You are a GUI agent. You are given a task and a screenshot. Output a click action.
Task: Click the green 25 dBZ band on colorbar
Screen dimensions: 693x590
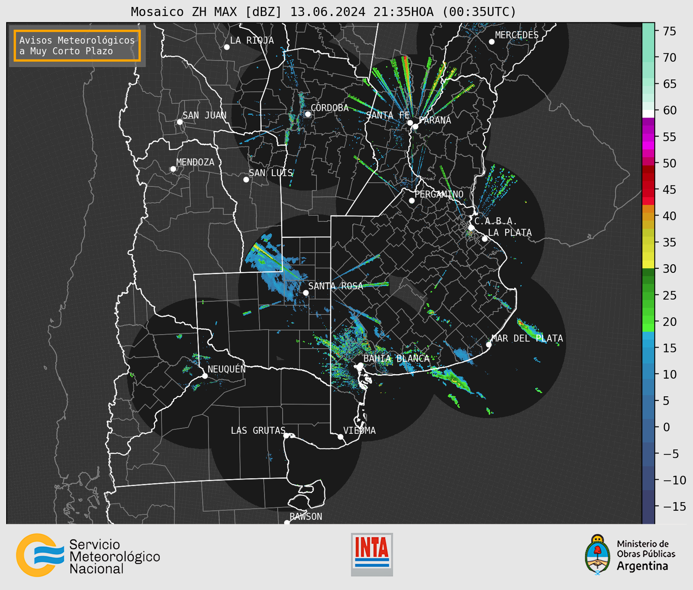648,295
